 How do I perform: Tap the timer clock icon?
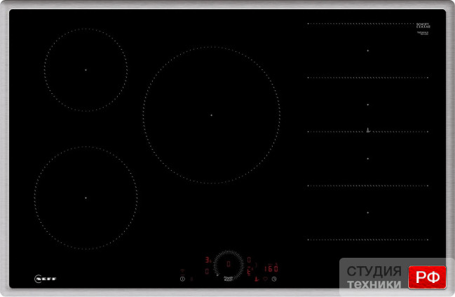[x=275, y=279]
